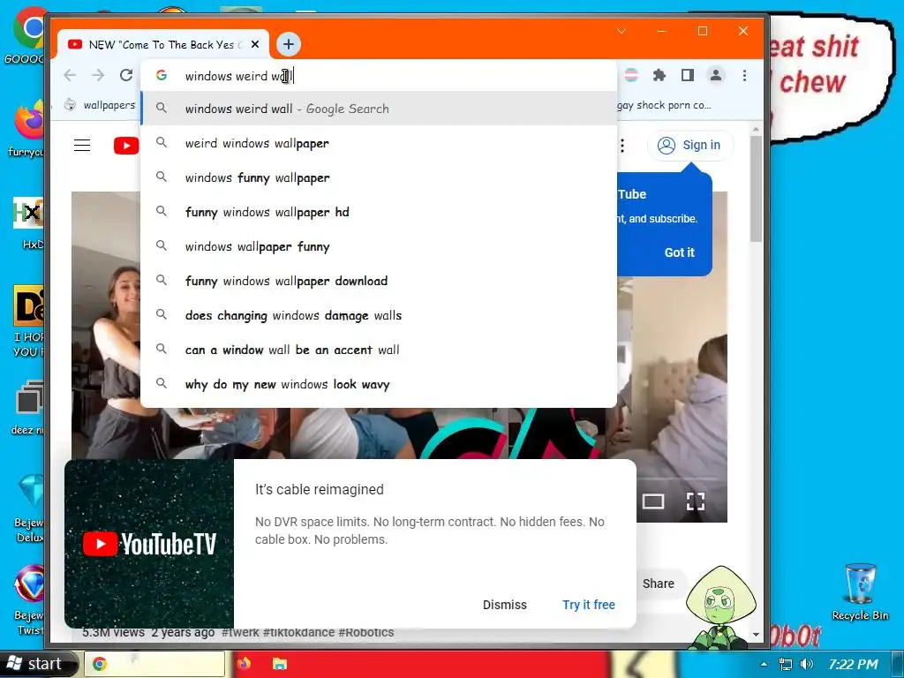Click the scrollbar down arrow
This screenshot has width=904, height=678.
[x=756, y=634]
